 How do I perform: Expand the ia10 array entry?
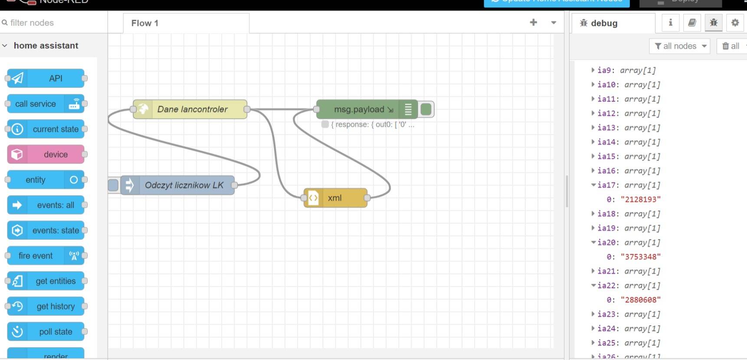(593, 84)
